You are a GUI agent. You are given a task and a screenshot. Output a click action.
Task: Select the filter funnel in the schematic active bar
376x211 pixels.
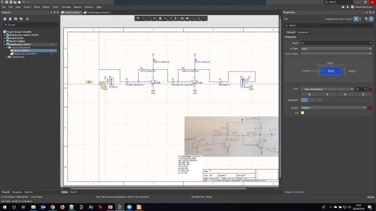point(138,18)
